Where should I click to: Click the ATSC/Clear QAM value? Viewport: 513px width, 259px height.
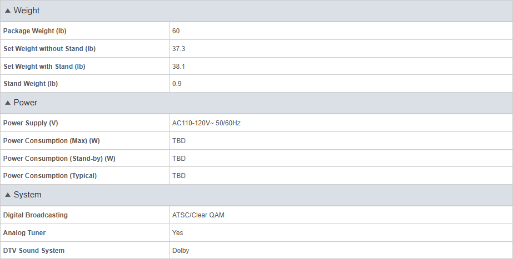click(x=198, y=215)
